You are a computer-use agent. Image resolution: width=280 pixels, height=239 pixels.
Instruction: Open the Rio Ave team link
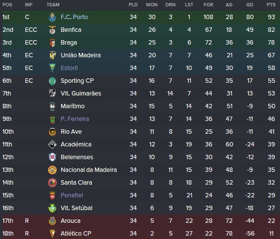(x=71, y=132)
